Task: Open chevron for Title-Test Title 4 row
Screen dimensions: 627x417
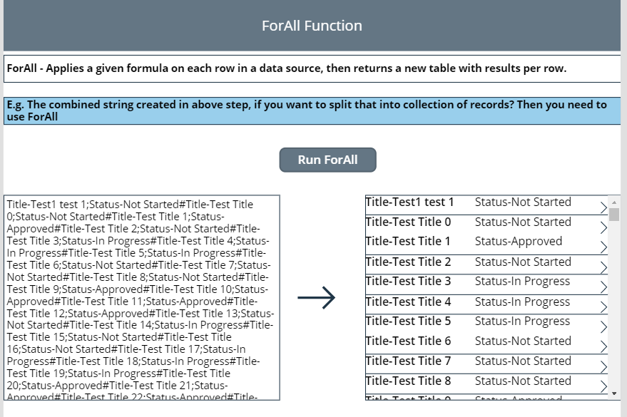Action: [603, 307]
